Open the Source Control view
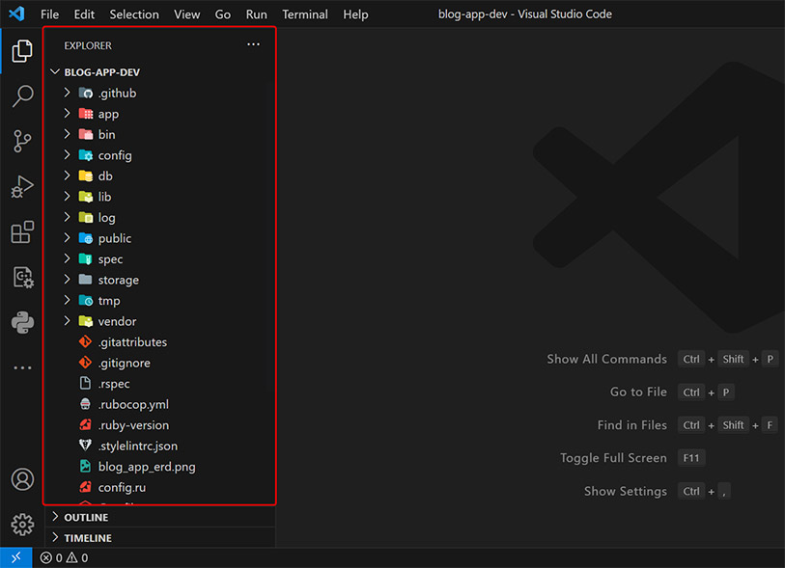 click(22, 142)
